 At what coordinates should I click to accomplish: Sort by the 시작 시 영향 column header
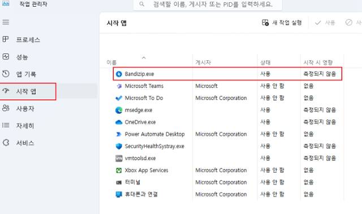(x=318, y=63)
